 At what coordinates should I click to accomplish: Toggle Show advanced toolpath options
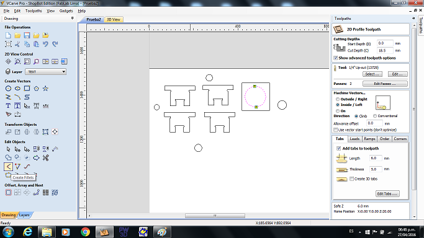pyautogui.click(x=336, y=58)
